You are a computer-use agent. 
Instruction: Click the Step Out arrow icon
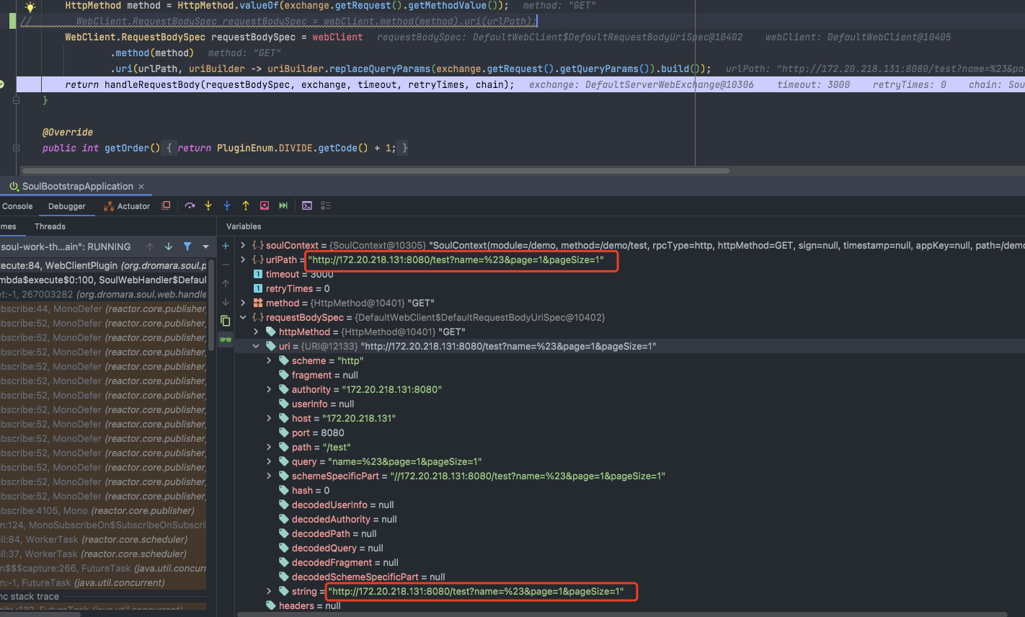pyautogui.click(x=246, y=205)
